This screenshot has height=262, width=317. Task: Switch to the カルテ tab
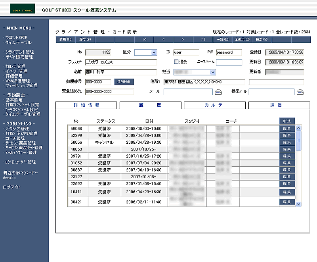coord(215,105)
